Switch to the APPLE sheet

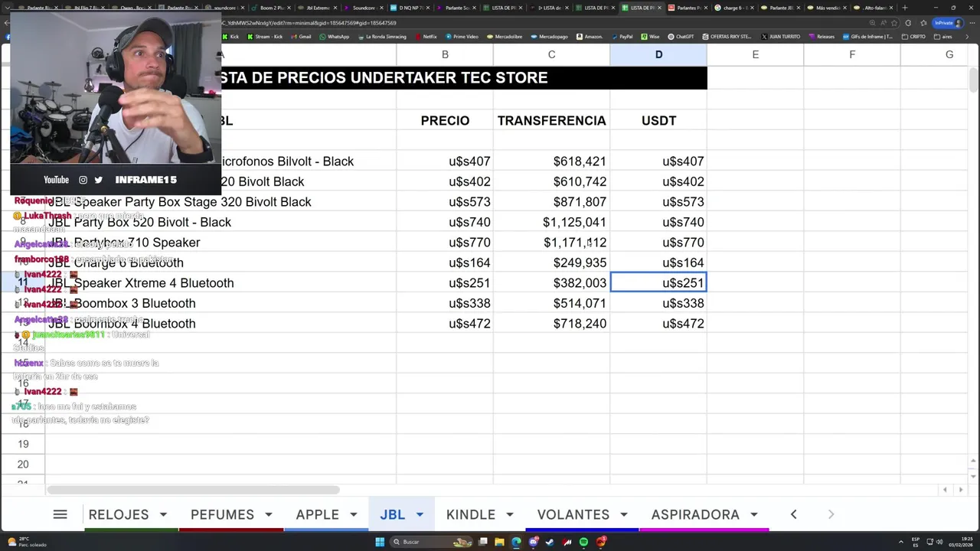point(317,514)
